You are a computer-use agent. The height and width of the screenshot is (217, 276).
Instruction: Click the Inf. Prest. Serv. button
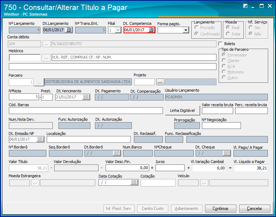(119, 208)
